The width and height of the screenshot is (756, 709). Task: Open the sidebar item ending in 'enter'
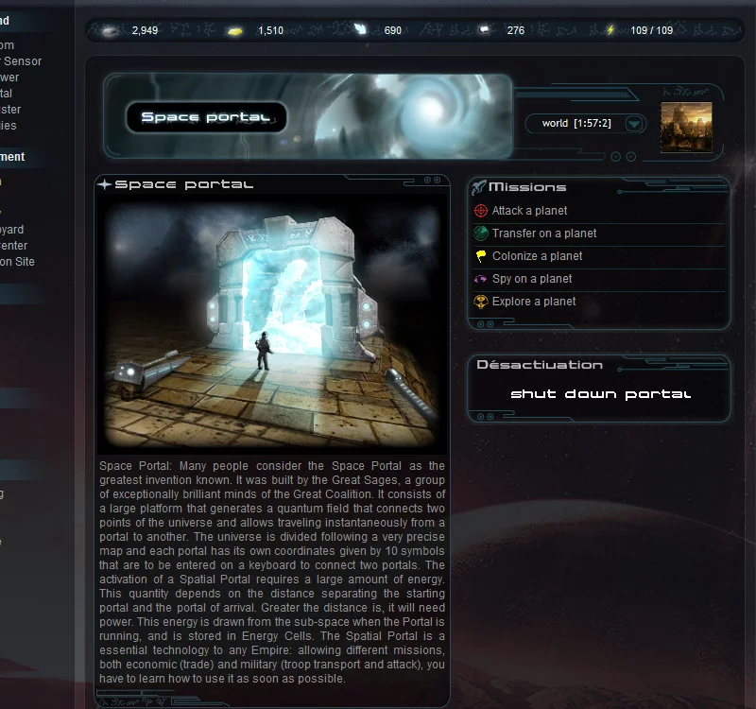click(13, 246)
